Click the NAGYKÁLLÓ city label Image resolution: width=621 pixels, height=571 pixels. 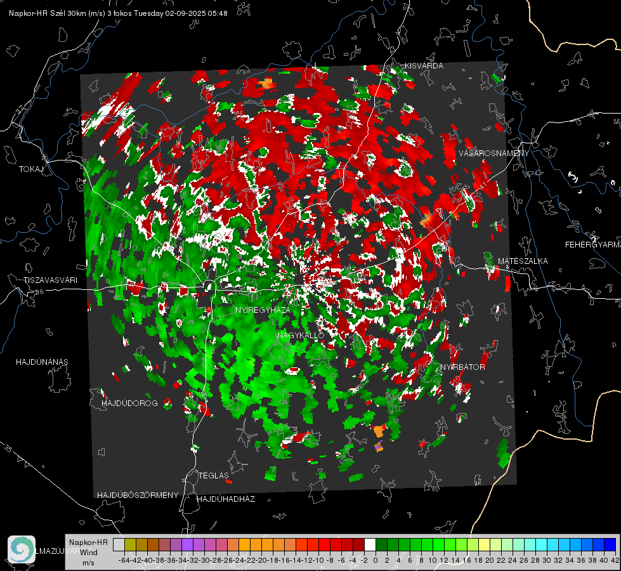pyautogui.click(x=301, y=335)
